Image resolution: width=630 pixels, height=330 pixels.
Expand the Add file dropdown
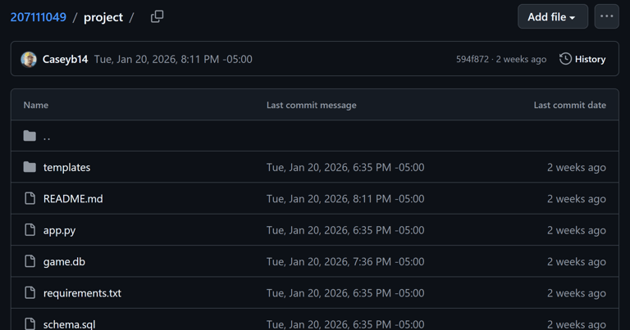pyautogui.click(x=552, y=16)
